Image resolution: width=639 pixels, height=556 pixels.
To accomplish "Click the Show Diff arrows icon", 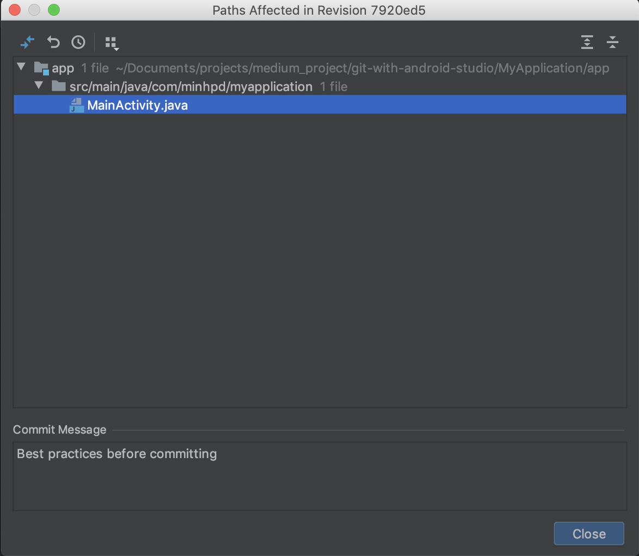I will point(27,42).
